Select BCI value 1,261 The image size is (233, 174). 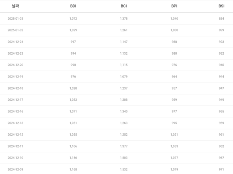click(124, 30)
